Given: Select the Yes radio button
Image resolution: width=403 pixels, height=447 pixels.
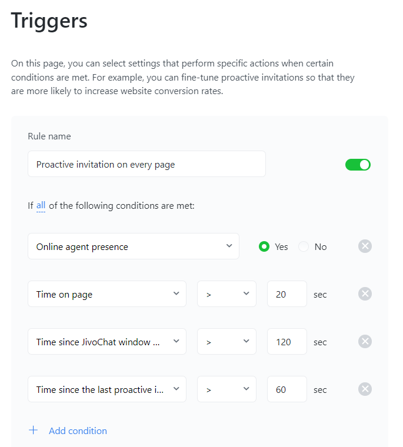Looking at the screenshot, I should (x=264, y=246).
